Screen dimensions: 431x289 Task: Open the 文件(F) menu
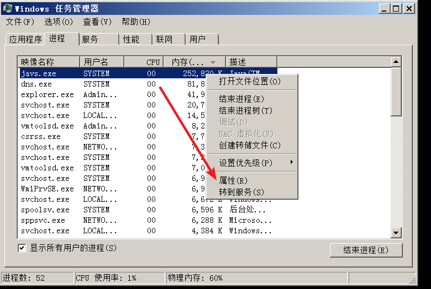(20, 22)
